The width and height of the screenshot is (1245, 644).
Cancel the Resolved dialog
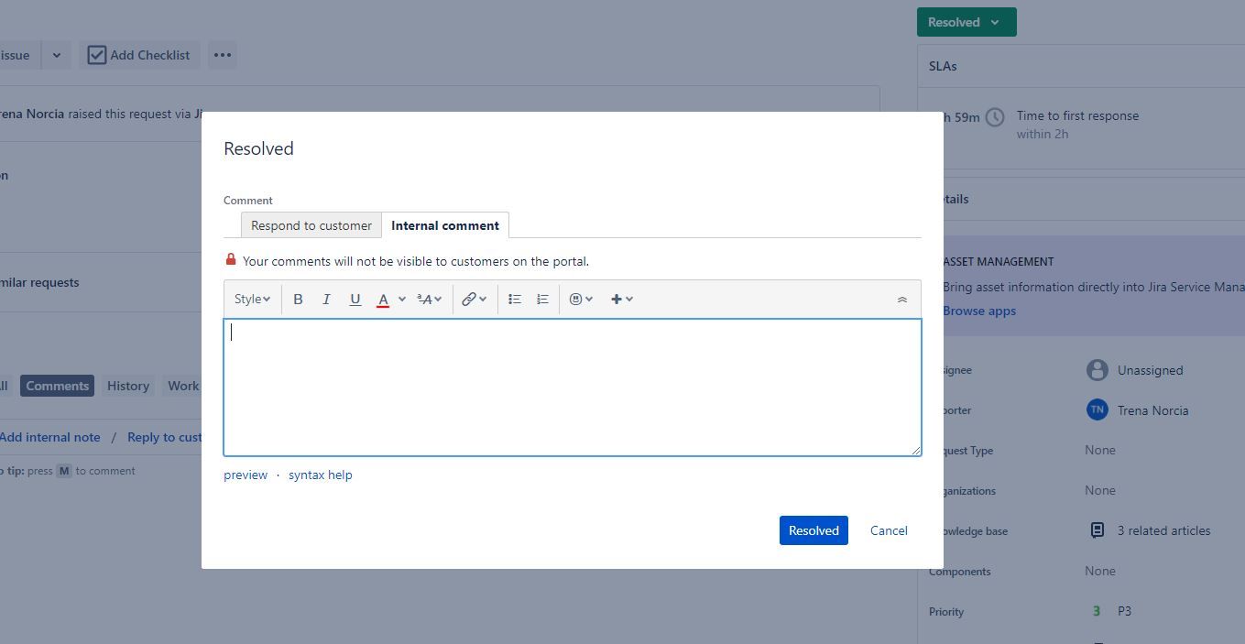[889, 530]
